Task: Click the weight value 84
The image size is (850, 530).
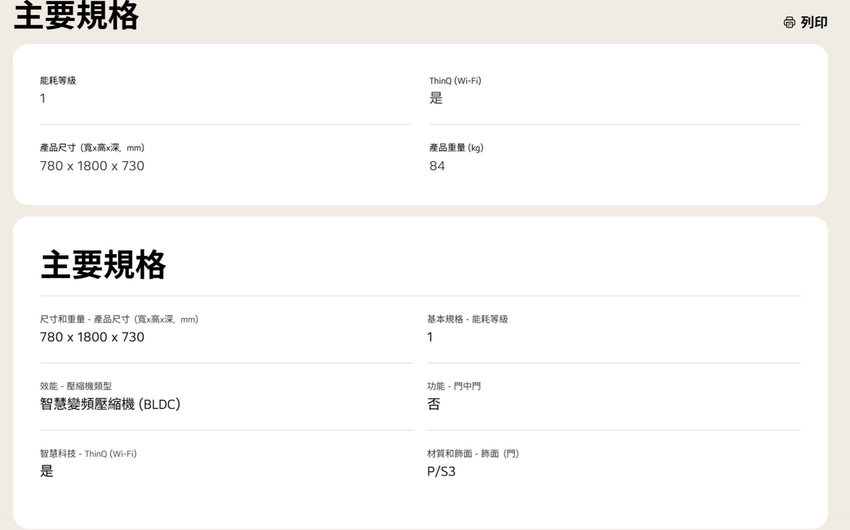Action: coord(437,166)
